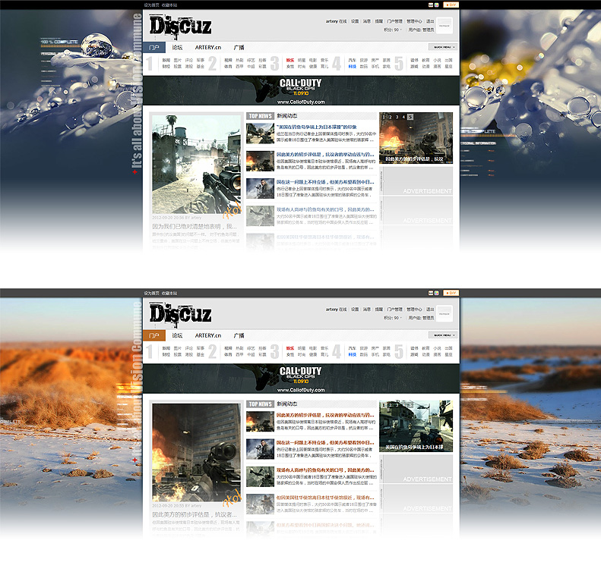The width and height of the screenshot is (601, 575).
Task: Click the 设置 link on the blue-theme page
Action: (355, 21)
